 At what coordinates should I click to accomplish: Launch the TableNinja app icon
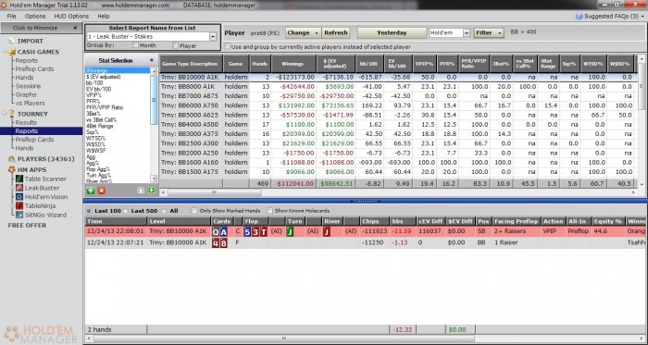tap(19, 205)
